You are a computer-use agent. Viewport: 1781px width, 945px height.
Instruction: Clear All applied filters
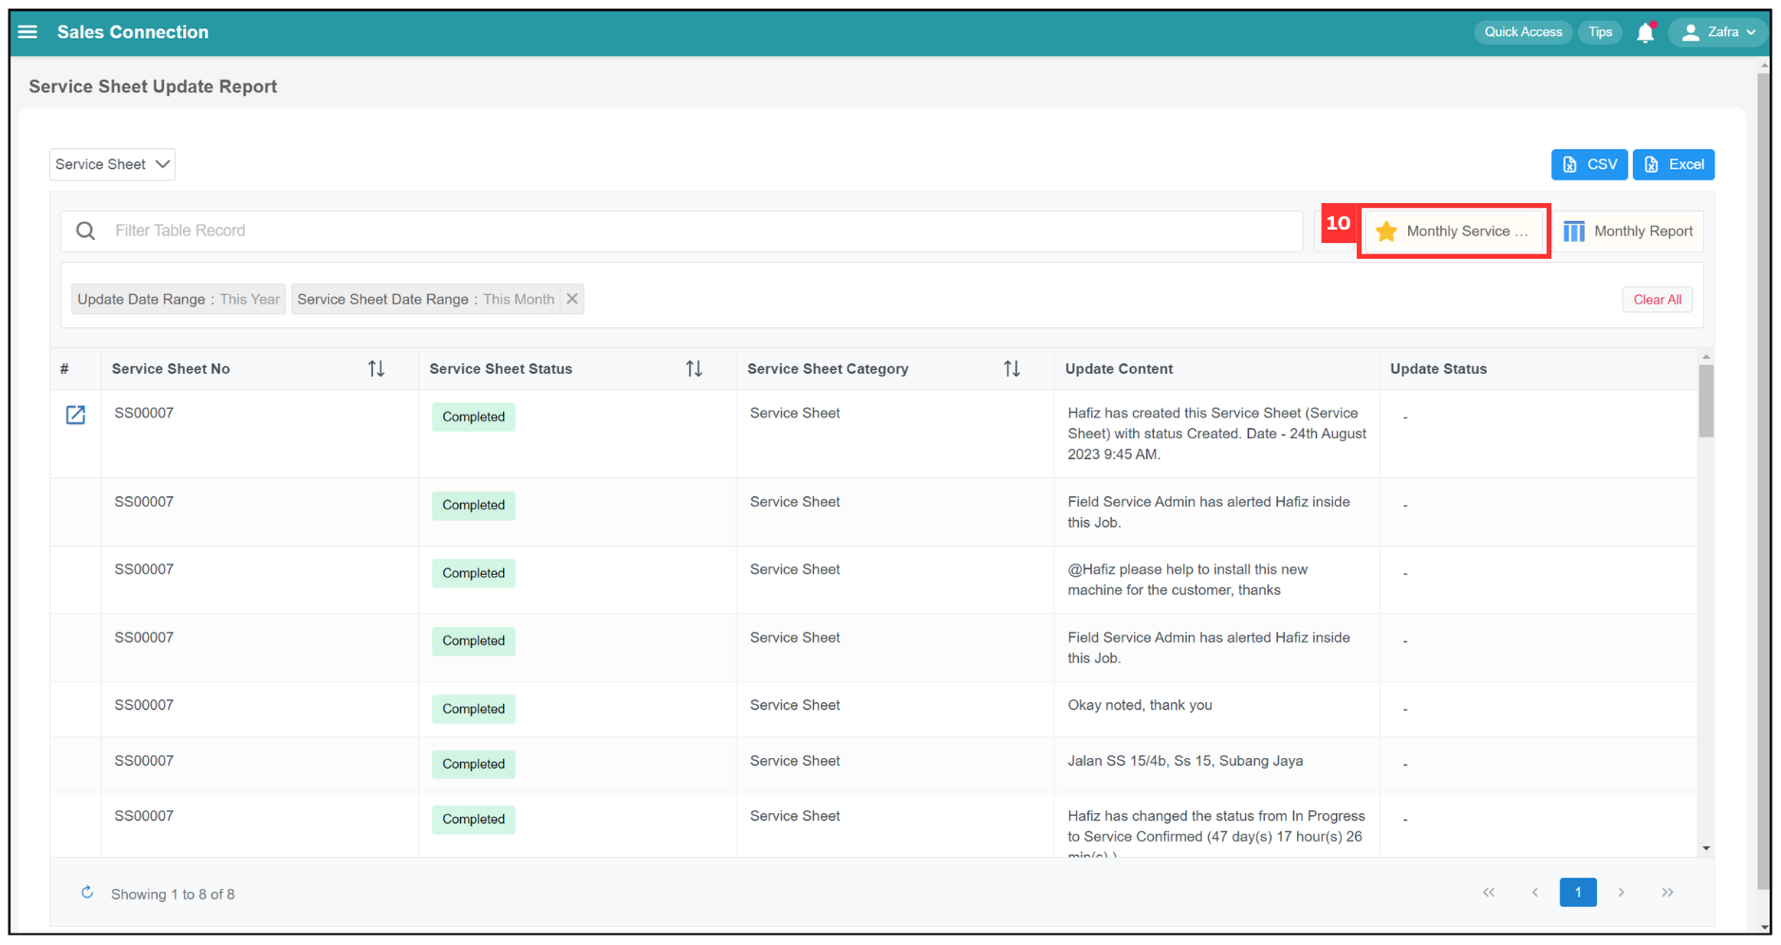point(1657,299)
